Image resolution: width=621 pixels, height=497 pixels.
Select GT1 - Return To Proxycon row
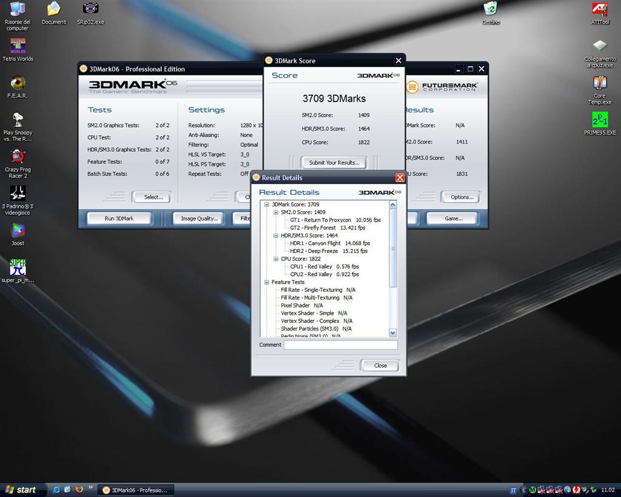tap(335, 220)
